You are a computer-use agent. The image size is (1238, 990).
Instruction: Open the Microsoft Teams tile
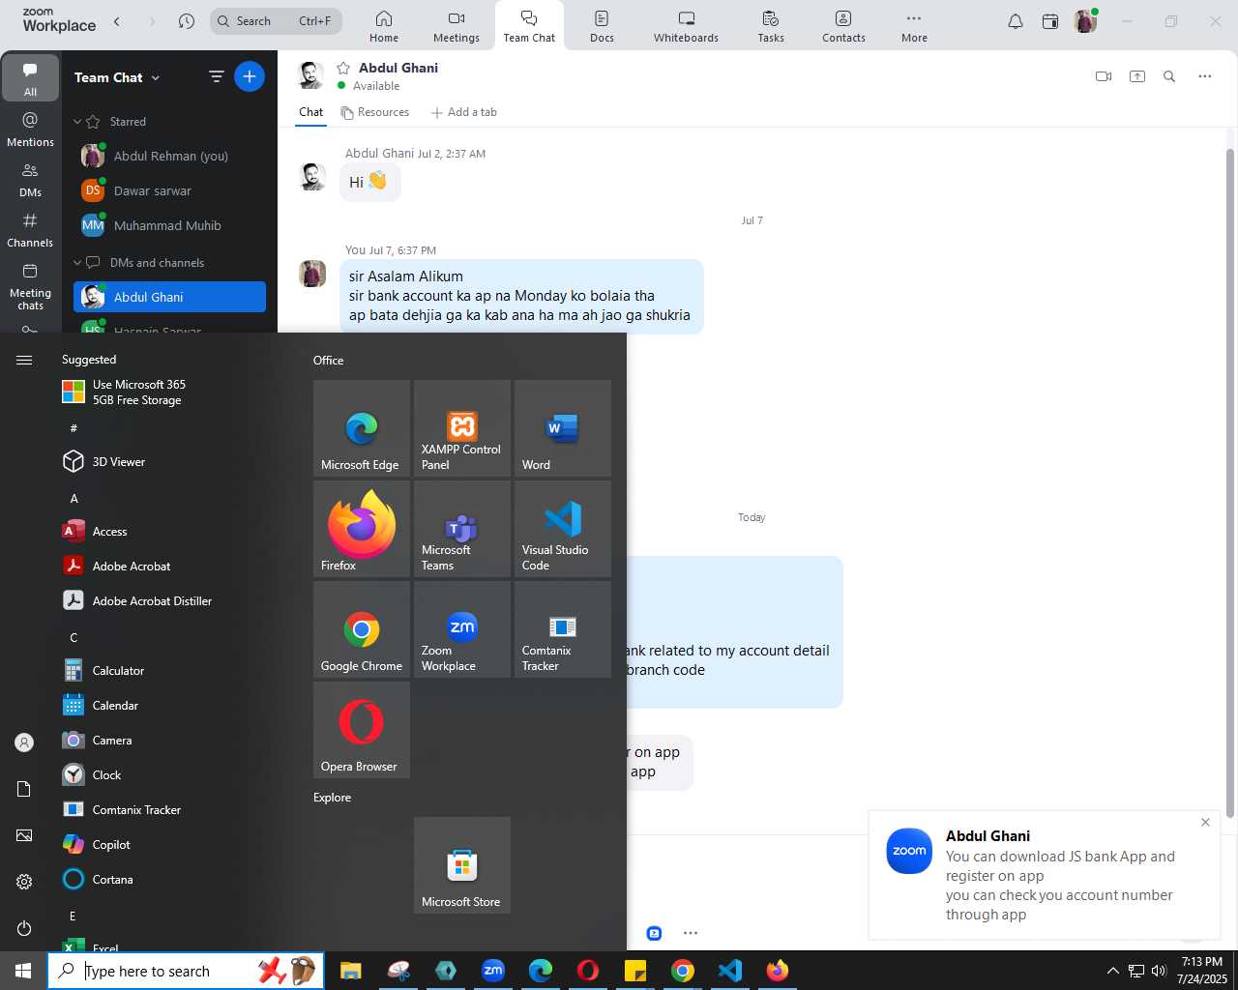click(x=462, y=529)
